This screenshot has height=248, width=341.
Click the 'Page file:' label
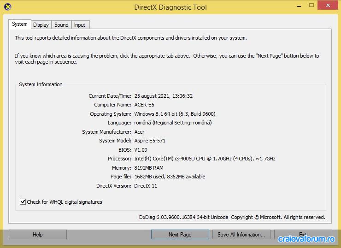point(121,177)
